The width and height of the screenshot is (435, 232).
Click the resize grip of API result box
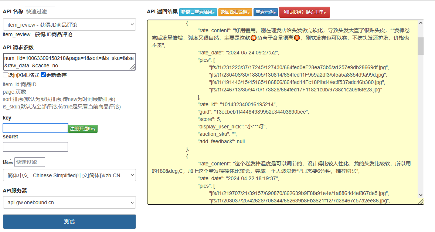point(421,202)
